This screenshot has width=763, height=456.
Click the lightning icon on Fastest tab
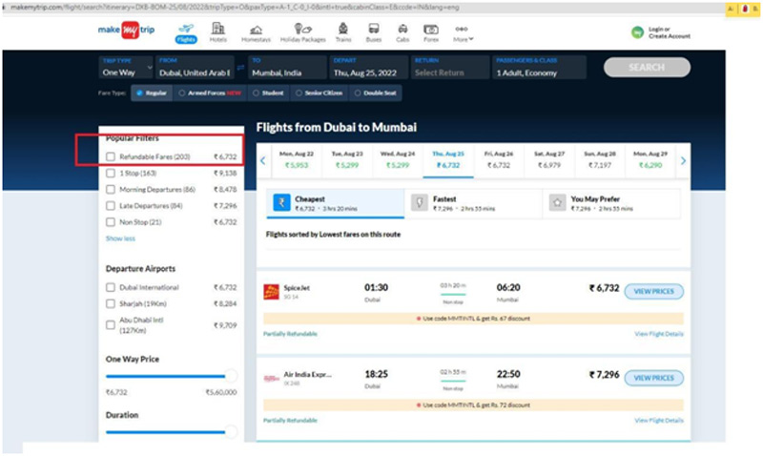420,202
